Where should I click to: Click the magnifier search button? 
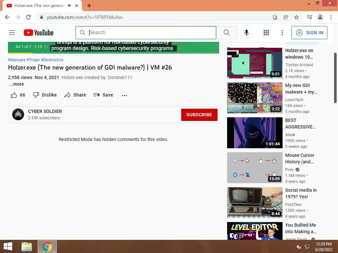pos(226,33)
